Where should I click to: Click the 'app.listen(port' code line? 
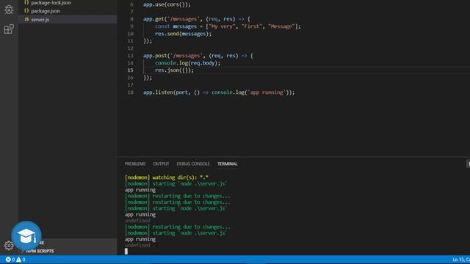pyautogui.click(x=219, y=92)
